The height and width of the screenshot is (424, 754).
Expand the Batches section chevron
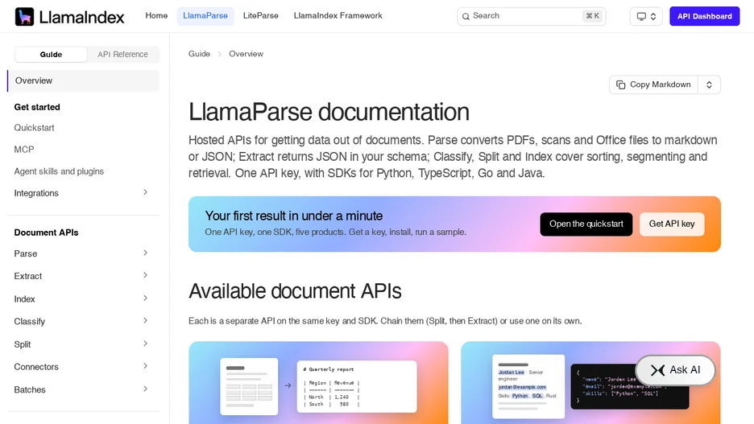(145, 389)
